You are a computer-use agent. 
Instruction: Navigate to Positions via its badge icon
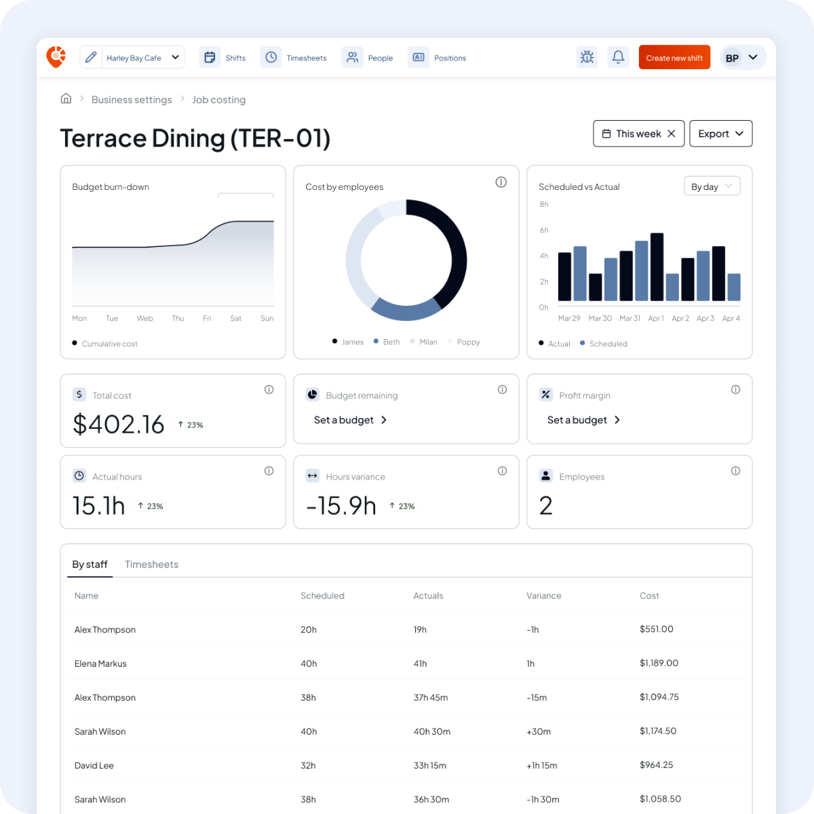click(x=419, y=57)
